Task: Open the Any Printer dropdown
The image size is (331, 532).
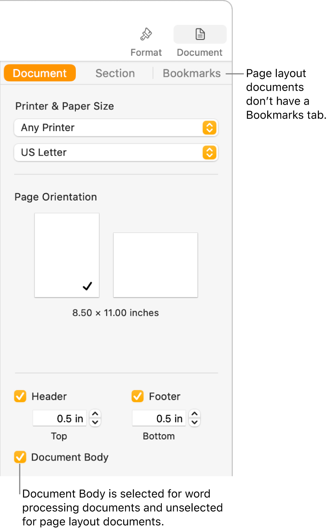Action: click(116, 128)
